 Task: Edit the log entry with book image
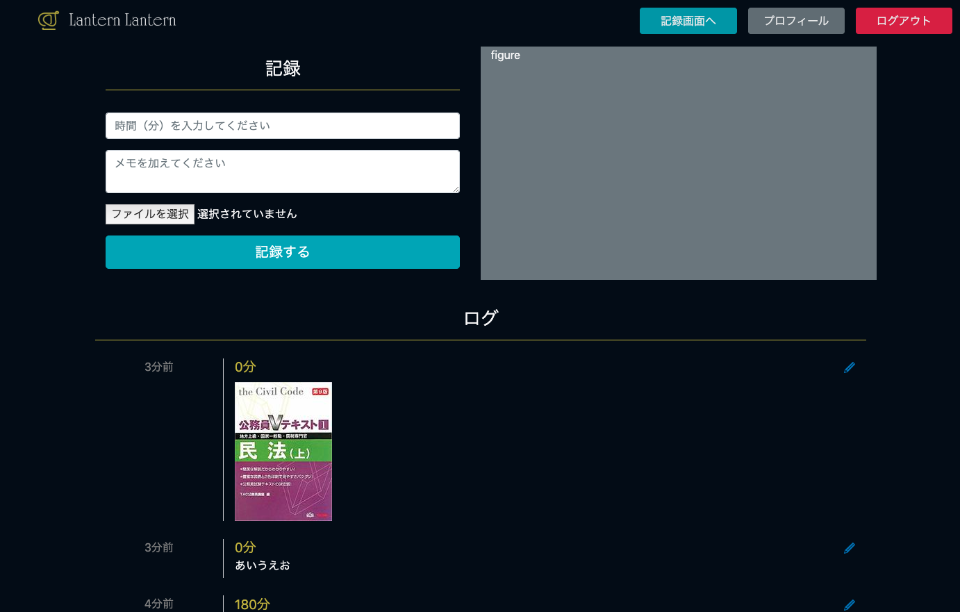point(850,367)
